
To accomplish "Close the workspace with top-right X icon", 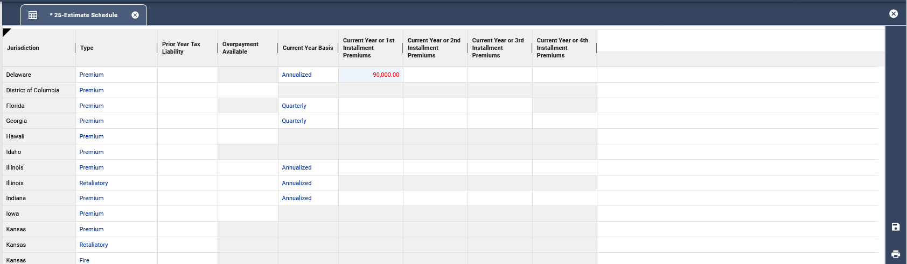I will pos(894,14).
